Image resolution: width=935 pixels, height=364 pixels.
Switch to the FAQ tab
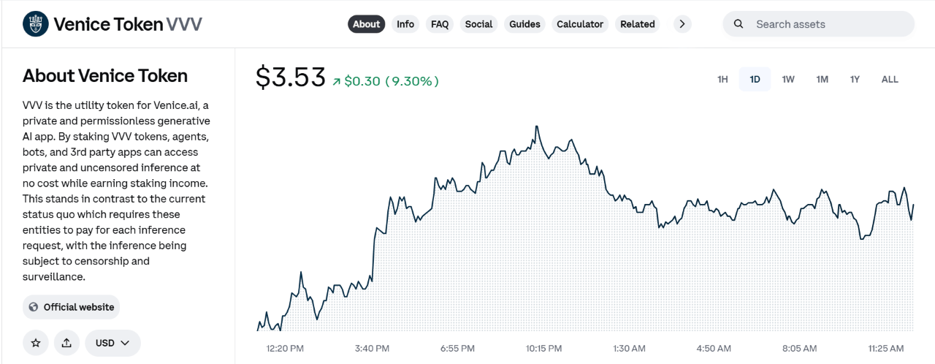440,24
